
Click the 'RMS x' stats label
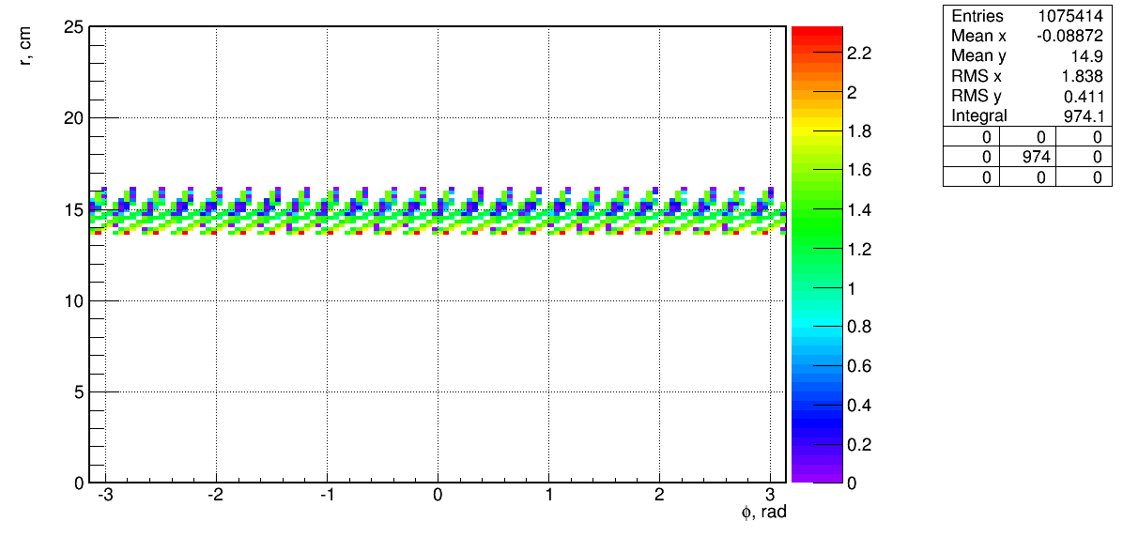click(974, 77)
